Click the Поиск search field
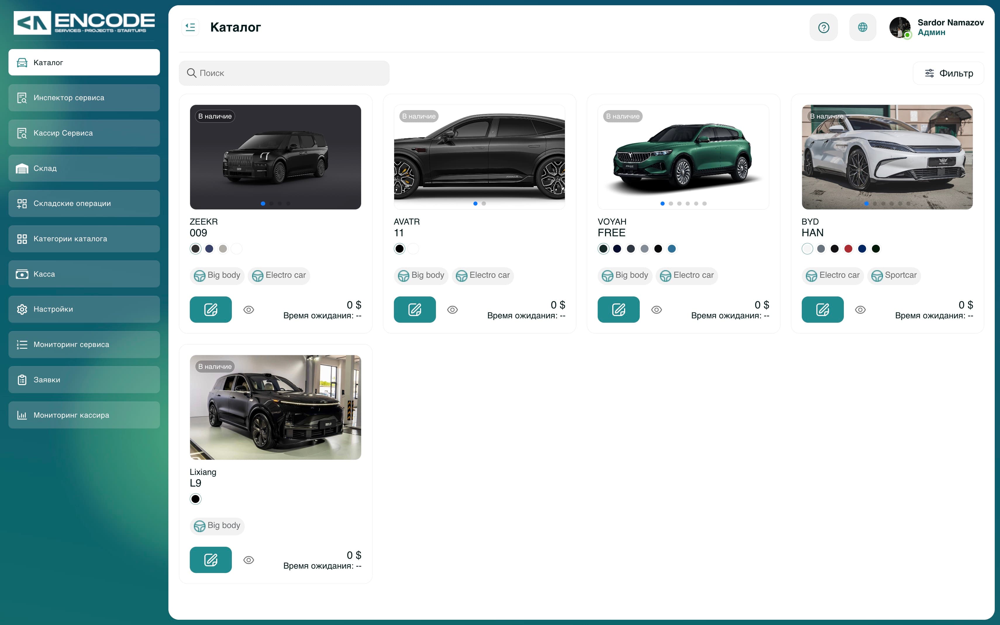Screen dimensions: 1000x625 point(284,73)
